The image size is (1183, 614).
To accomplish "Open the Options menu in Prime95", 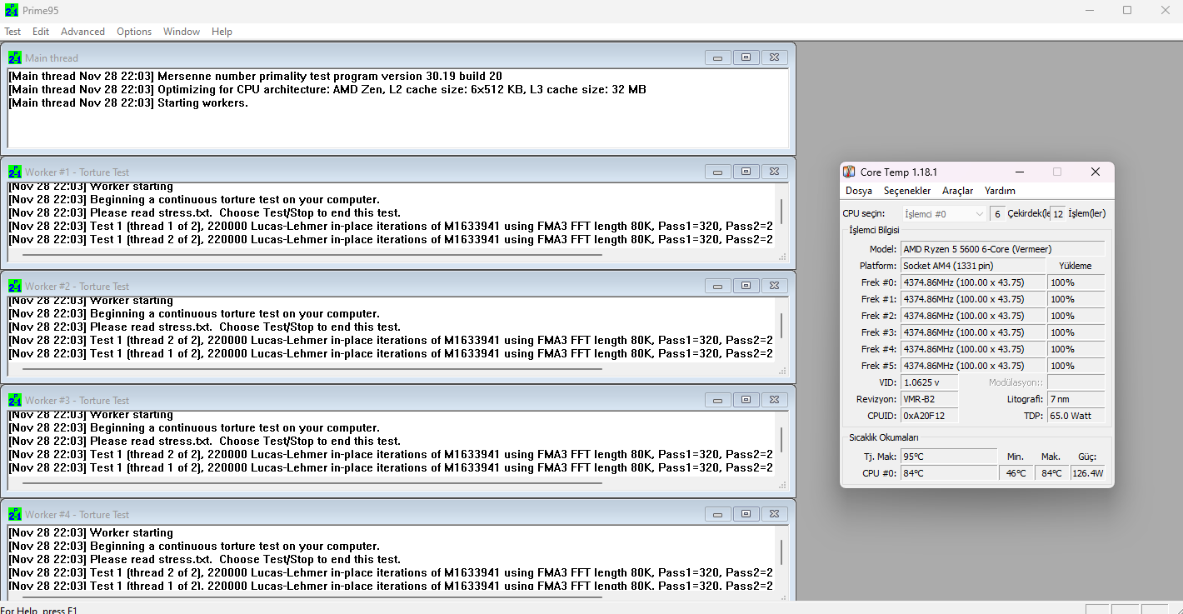I will click(x=134, y=32).
